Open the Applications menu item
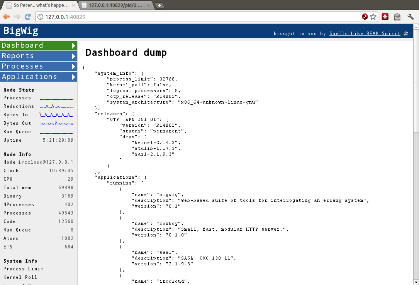 point(39,77)
